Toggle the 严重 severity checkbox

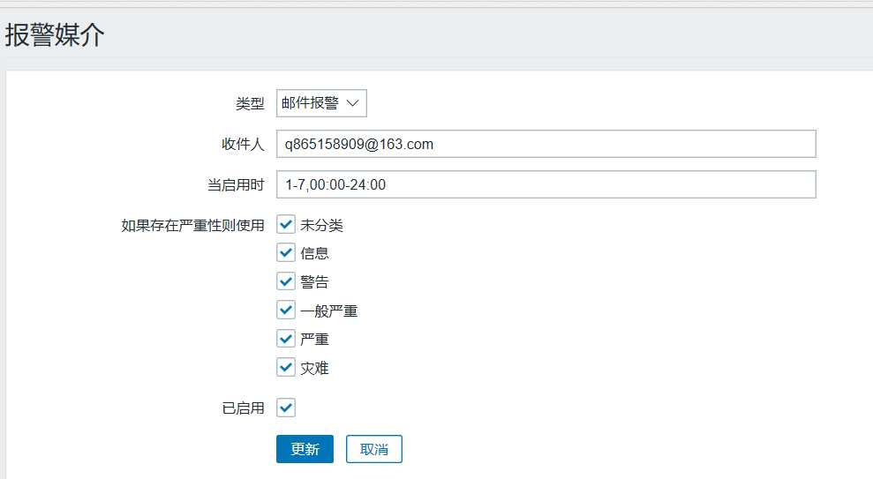pos(286,338)
